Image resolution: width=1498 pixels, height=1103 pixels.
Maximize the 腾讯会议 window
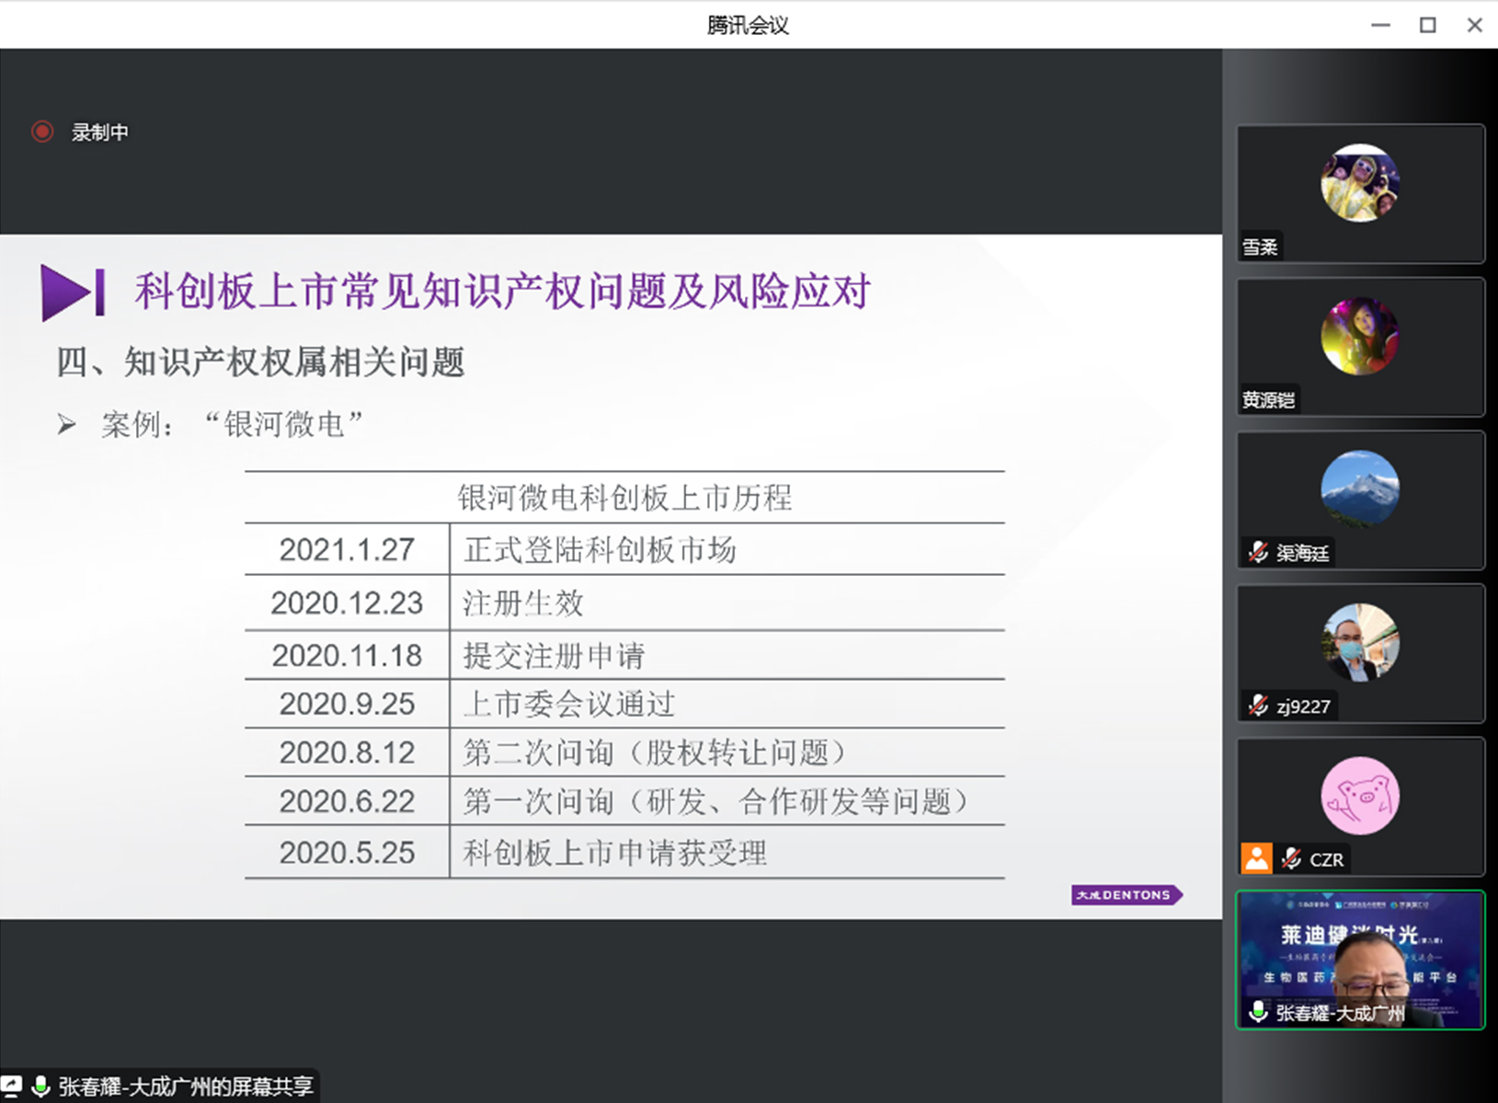tap(1427, 25)
